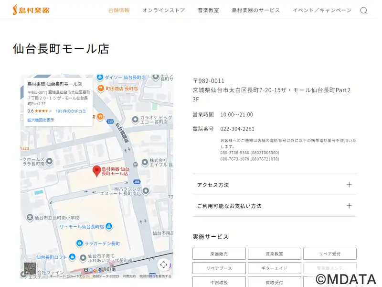This screenshot has height=287, width=382.
Task: Click the ギターエイド service button
Action: tap(274, 268)
